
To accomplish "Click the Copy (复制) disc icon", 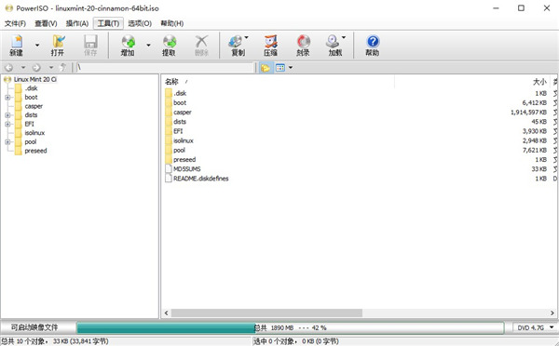I will coord(236,42).
